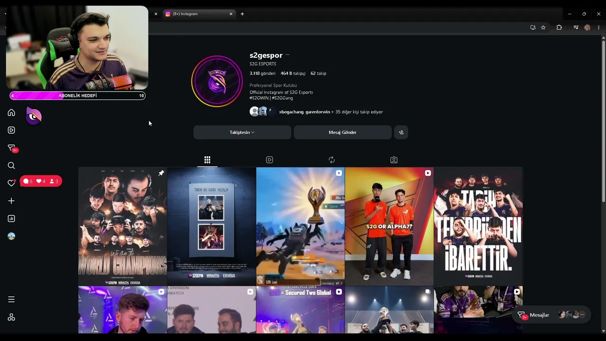Click the s2gespor username heading
This screenshot has height=341, width=606.
click(266, 55)
